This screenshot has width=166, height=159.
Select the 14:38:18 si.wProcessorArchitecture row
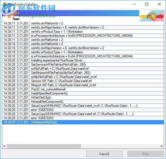pos(83,56)
